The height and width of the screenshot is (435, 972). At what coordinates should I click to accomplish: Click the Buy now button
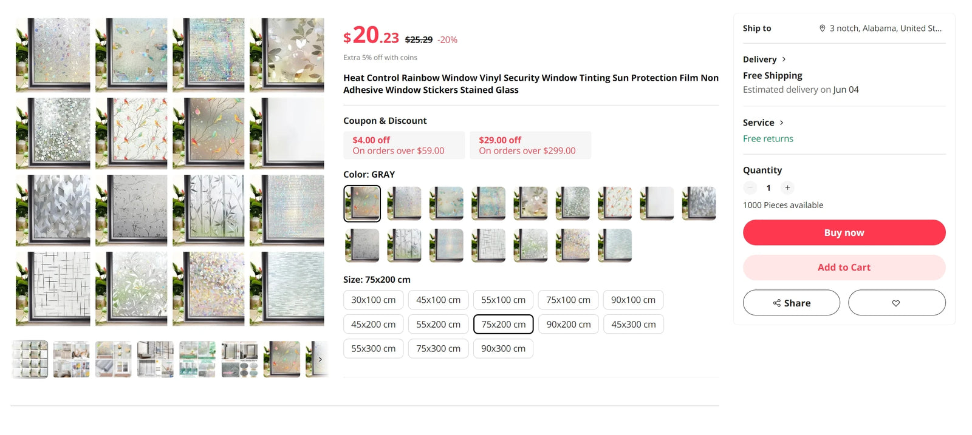tap(844, 232)
